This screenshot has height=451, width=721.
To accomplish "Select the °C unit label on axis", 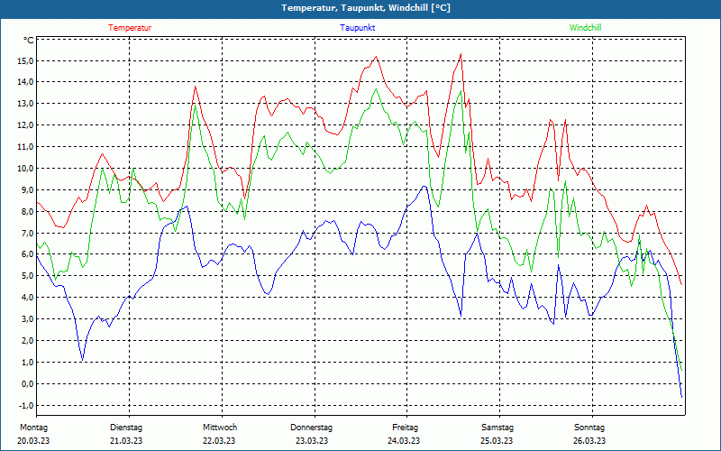I will 29,41.
